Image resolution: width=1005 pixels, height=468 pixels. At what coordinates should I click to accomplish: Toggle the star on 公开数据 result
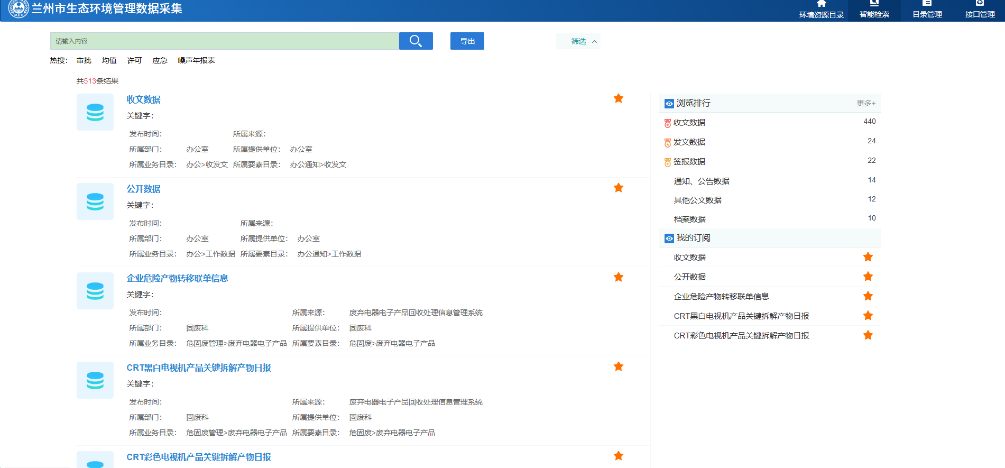pyautogui.click(x=619, y=188)
